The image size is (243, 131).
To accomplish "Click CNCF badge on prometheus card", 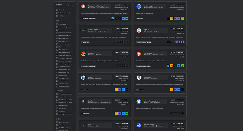I will (x=168, y=66).
